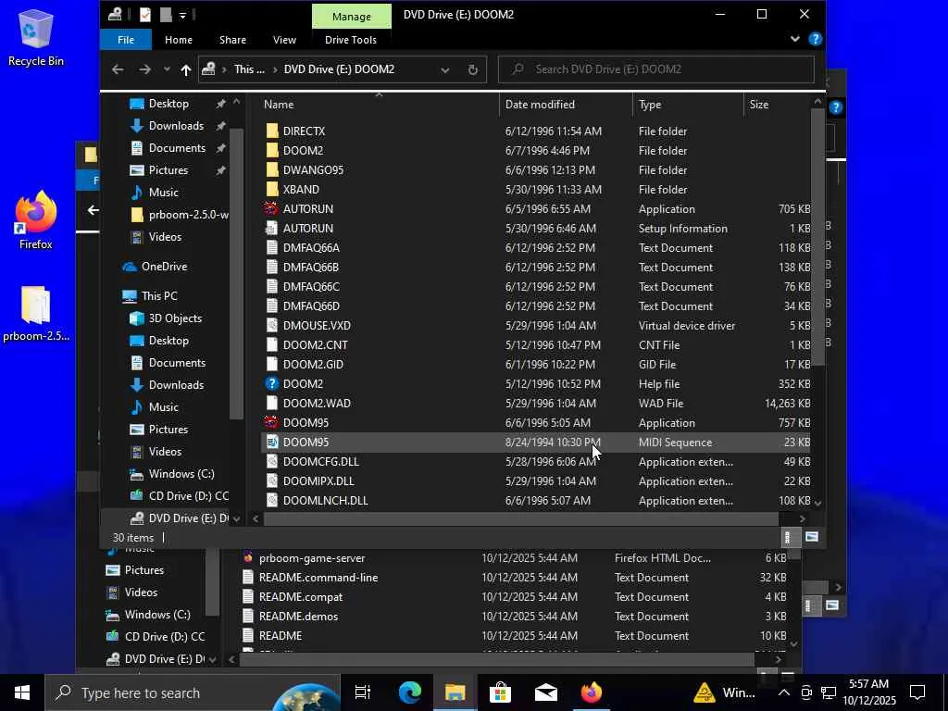Click the Back arrow in navigation bar

(118, 69)
